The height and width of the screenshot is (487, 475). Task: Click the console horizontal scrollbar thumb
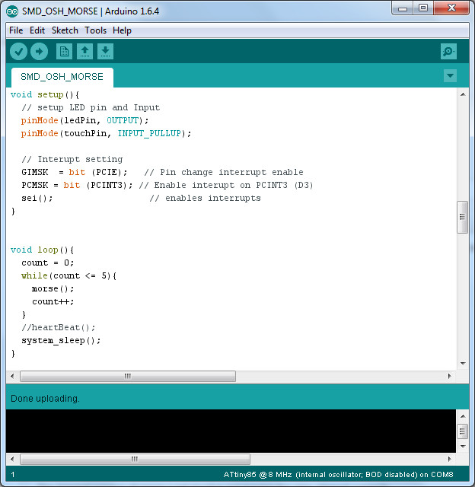point(135,459)
